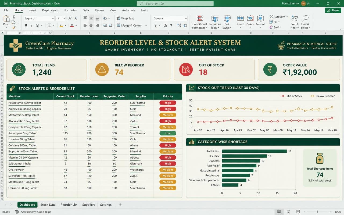Click the Search (Alt+Q) box
This screenshot has height=215, width=344.
(175, 3)
